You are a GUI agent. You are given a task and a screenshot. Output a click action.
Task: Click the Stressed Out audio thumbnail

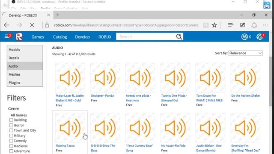pos(175,78)
